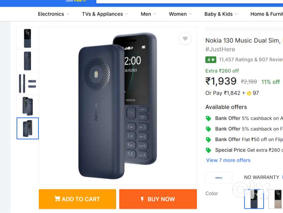This screenshot has height=213, width=283.
Task: Click the wishlist heart icon on product image
Action: (x=185, y=39)
